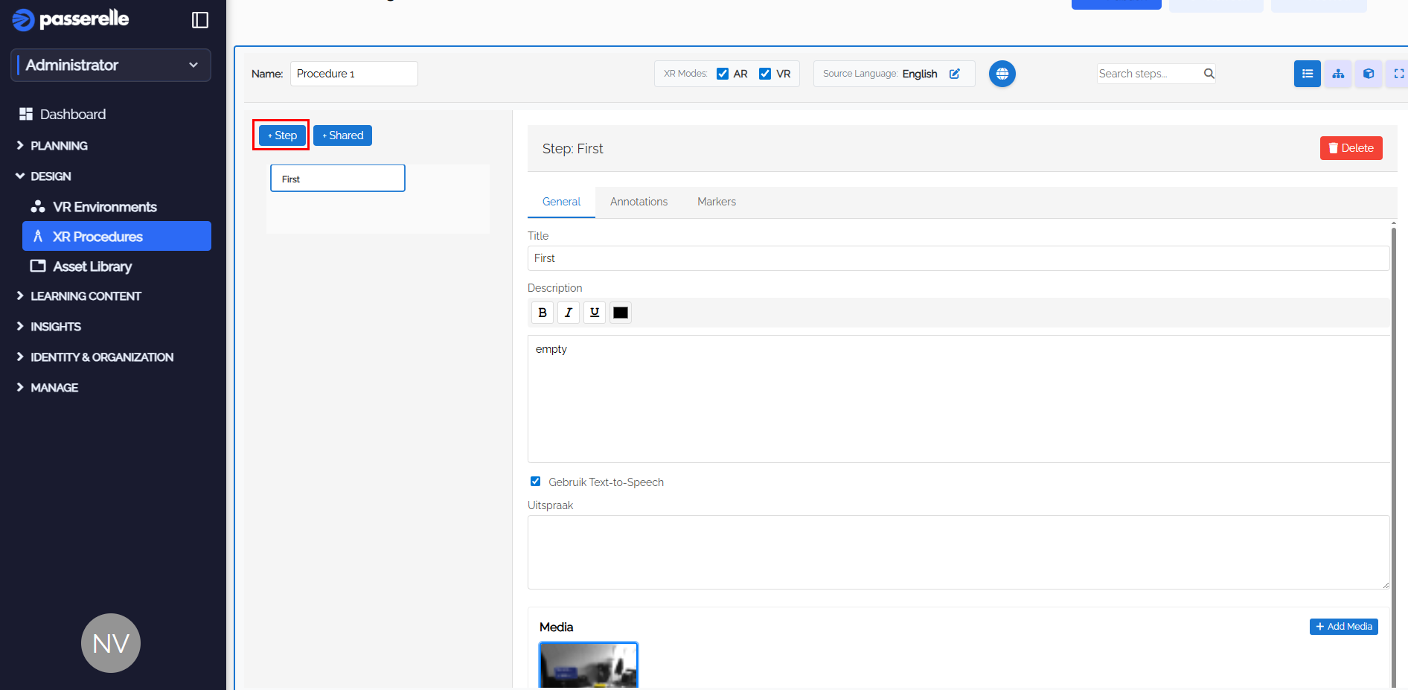Switch to the list view
Viewport: 1408px width, 690px height.
tap(1308, 74)
